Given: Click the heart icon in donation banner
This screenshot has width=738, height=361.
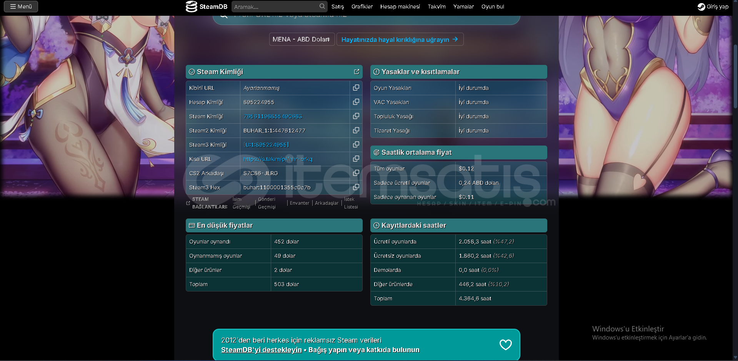Looking at the screenshot, I should click(x=505, y=344).
